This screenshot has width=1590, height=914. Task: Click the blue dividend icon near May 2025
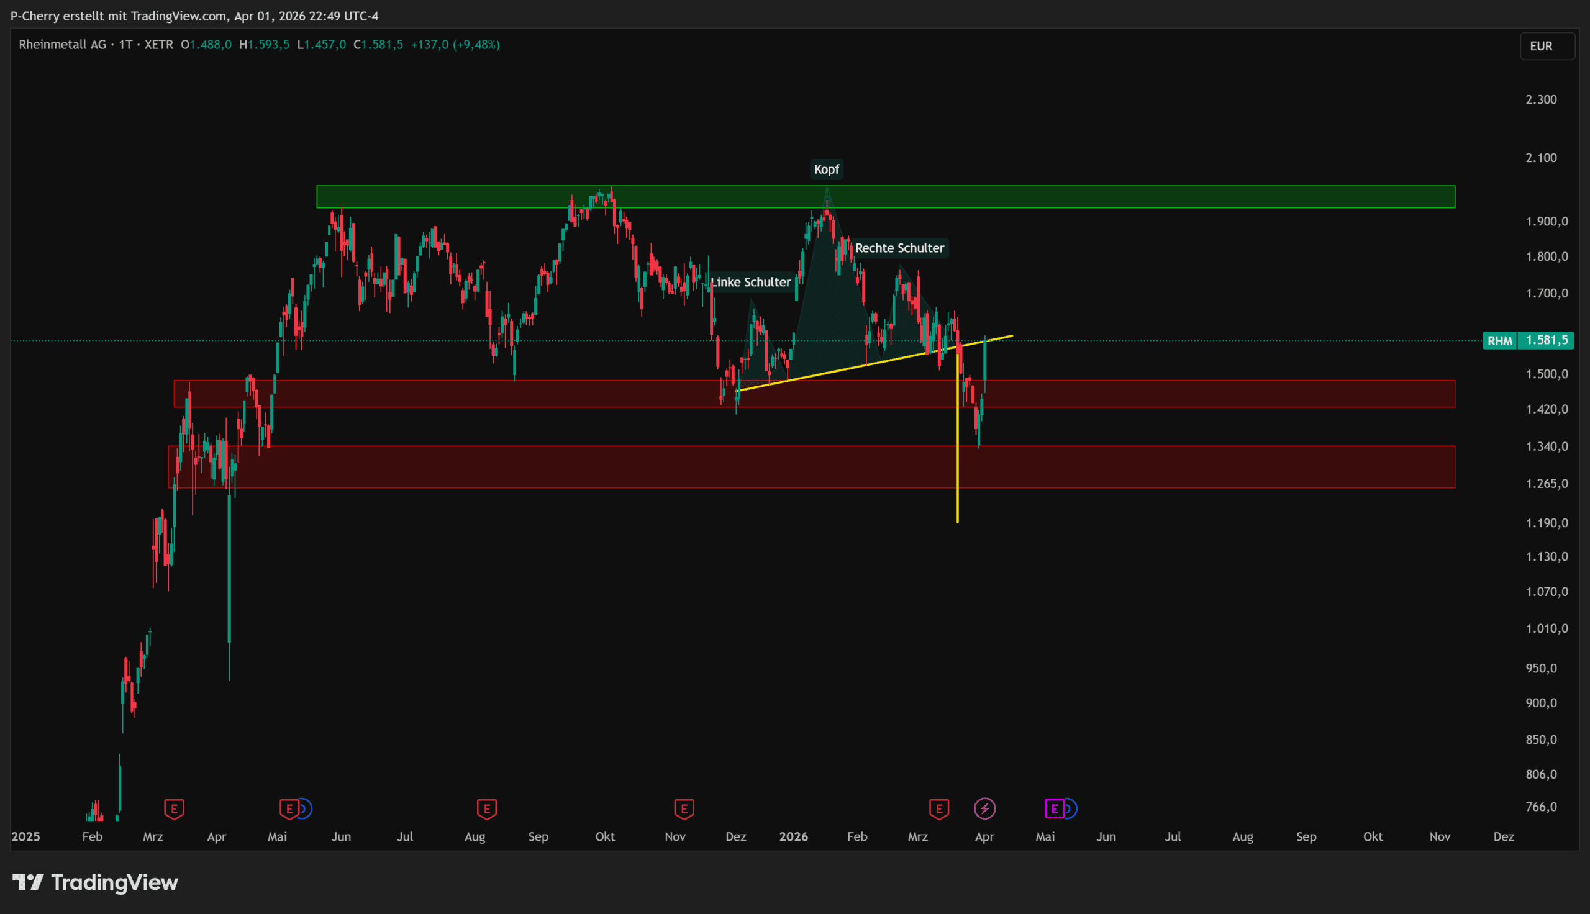(x=306, y=808)
